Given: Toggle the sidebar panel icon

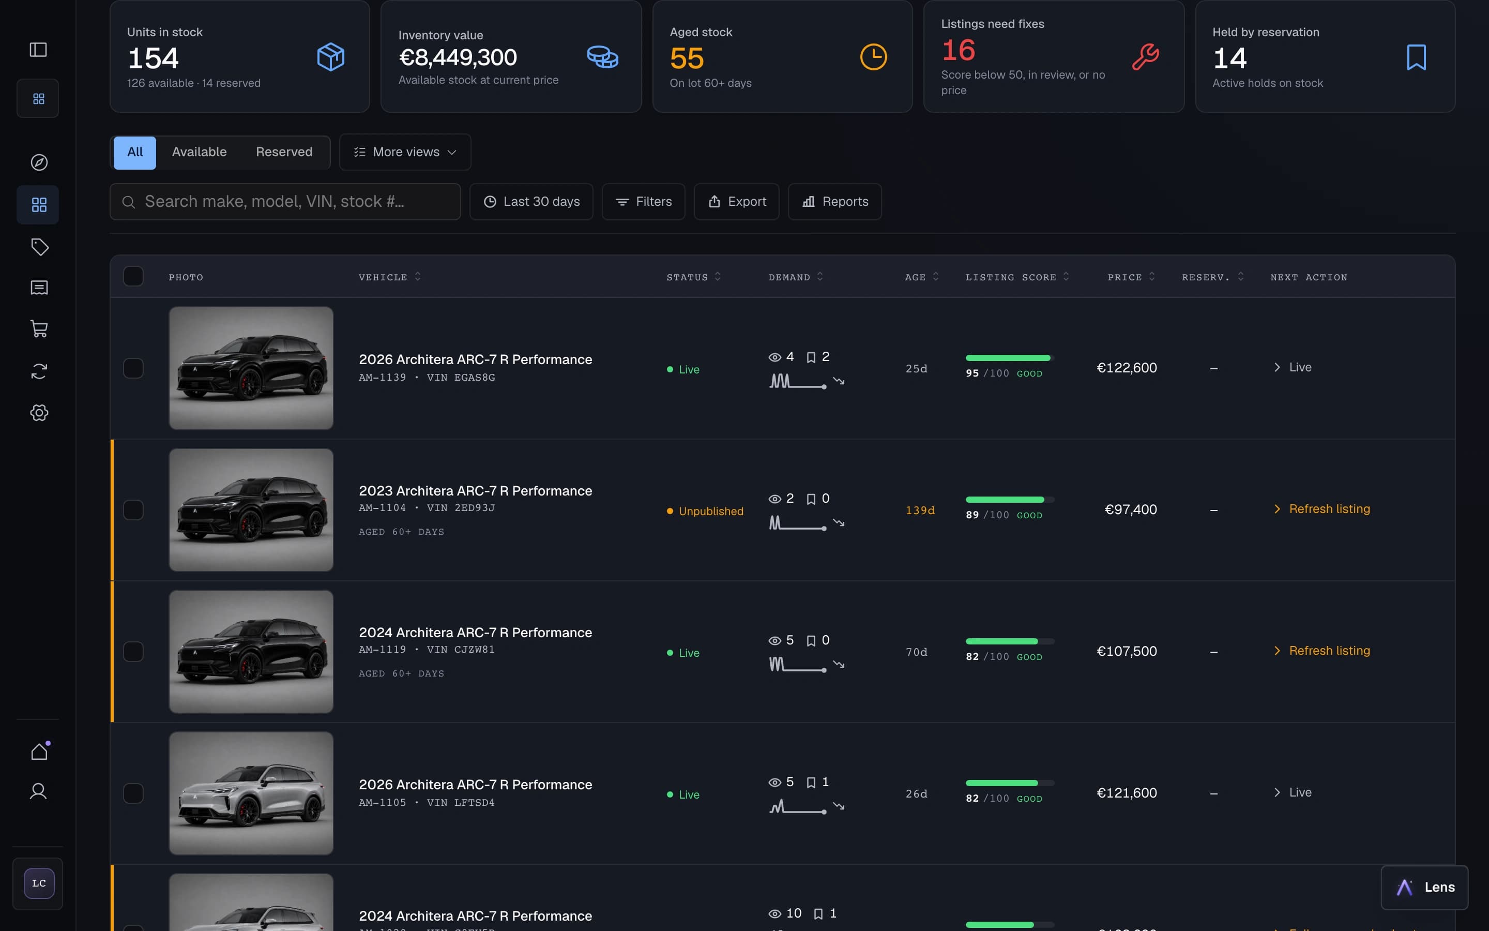Looking at the screenshot, I should [x=38, y=49].
